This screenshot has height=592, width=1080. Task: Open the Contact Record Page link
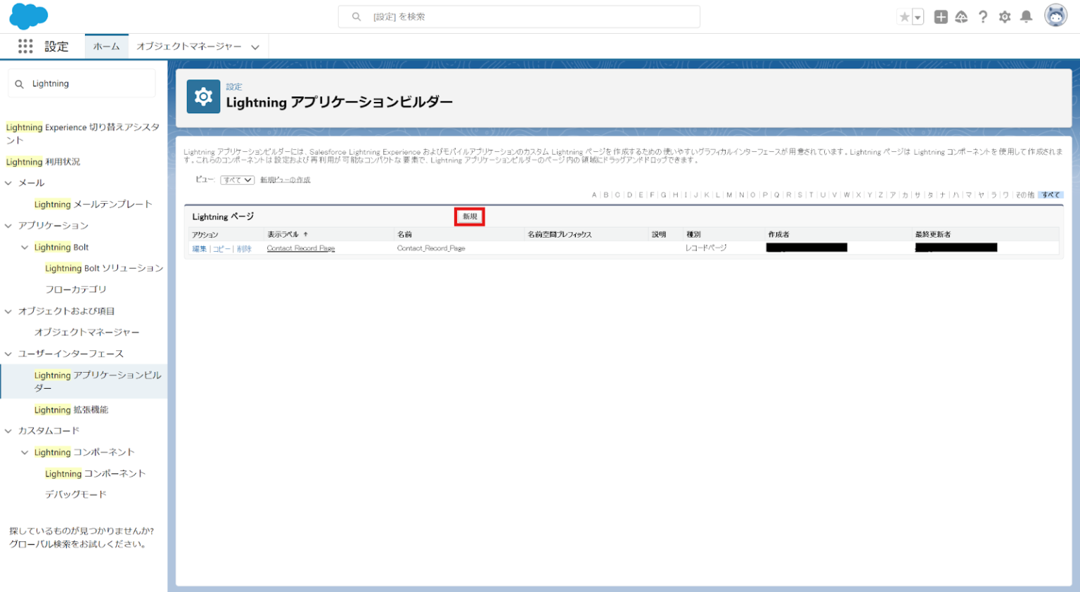pyautogui.click(x=300, y=247)
